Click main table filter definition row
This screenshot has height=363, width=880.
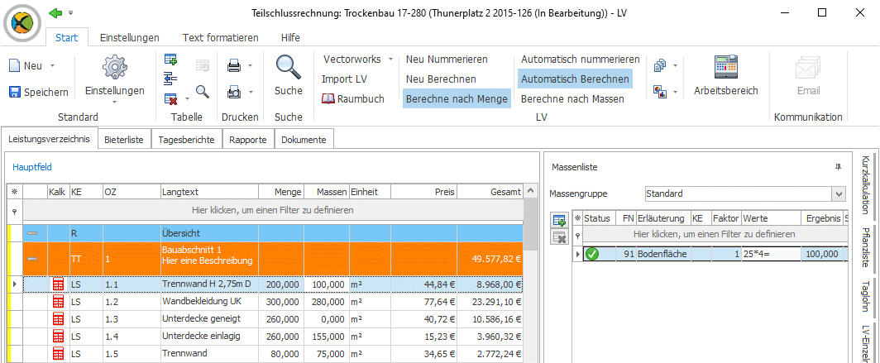click(x=273, y=211)
